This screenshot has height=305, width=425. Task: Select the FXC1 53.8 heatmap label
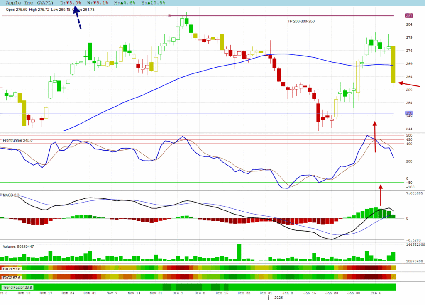(x=12, y=269)
